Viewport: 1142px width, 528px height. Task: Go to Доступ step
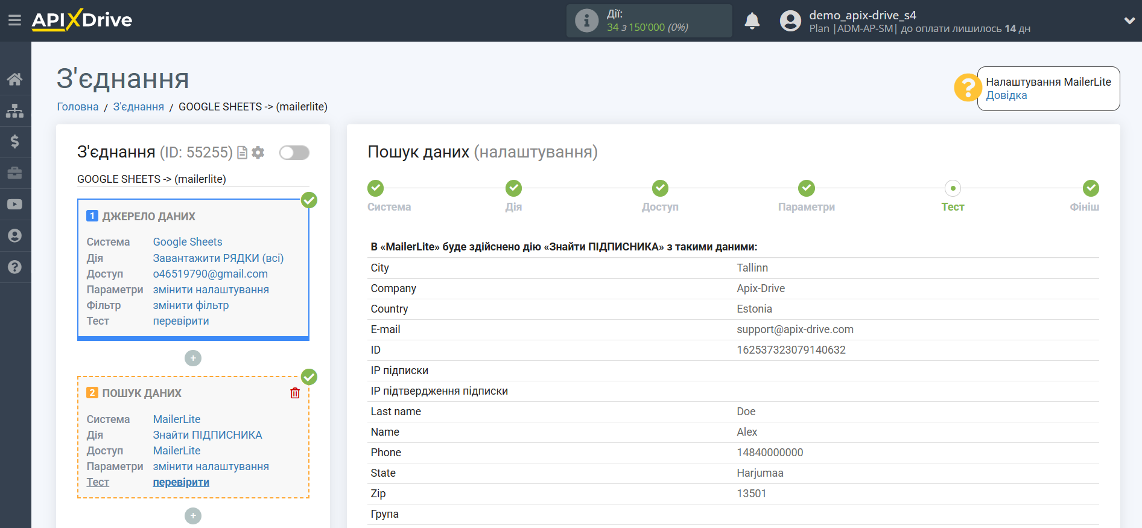click(x=660, y=188)
